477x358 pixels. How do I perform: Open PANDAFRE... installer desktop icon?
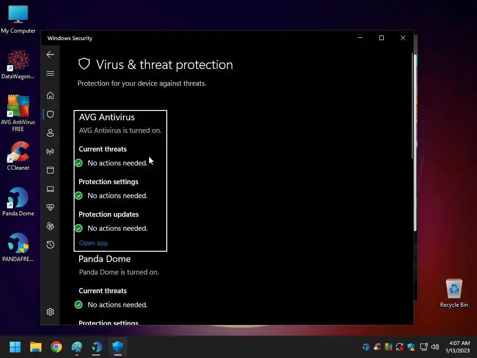18,247
